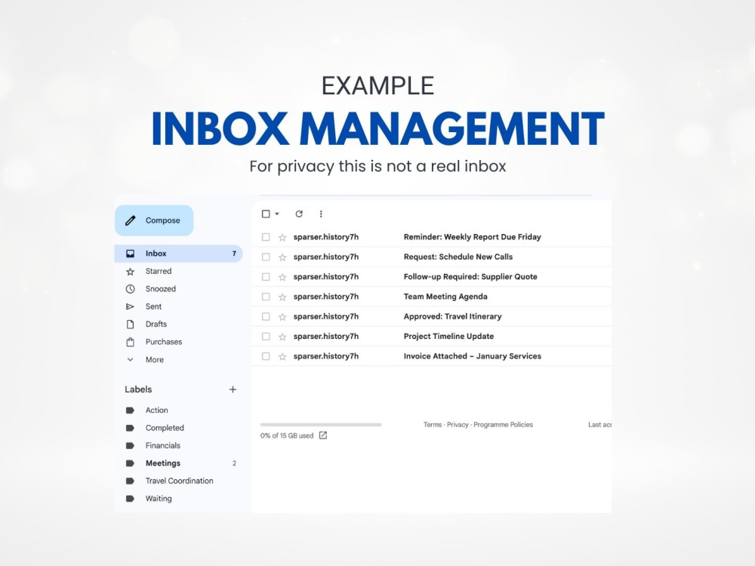The width and height of the screenshot is (755, 566).
Task: Open the select dropdown arrow
Action: click(x=277, y=214)
